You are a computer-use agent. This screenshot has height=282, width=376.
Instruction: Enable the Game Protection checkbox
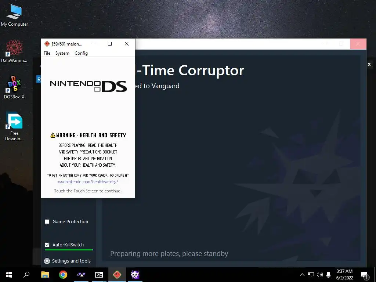47,221
